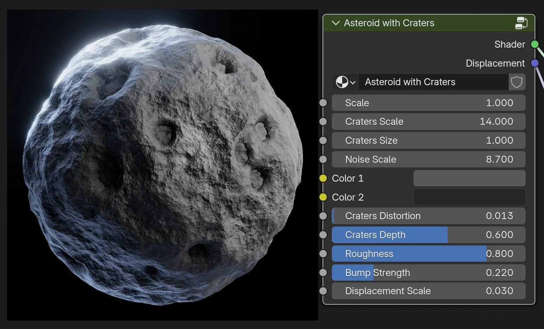The height and width of the screenshot is (329, 544).
Task: Click the green Shader output socket
Action: coord(535,44)
